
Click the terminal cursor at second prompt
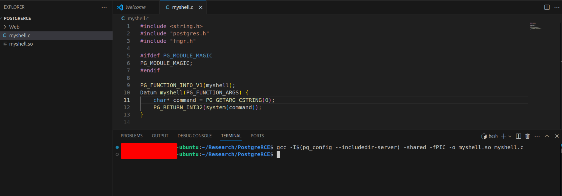[278, 154]
